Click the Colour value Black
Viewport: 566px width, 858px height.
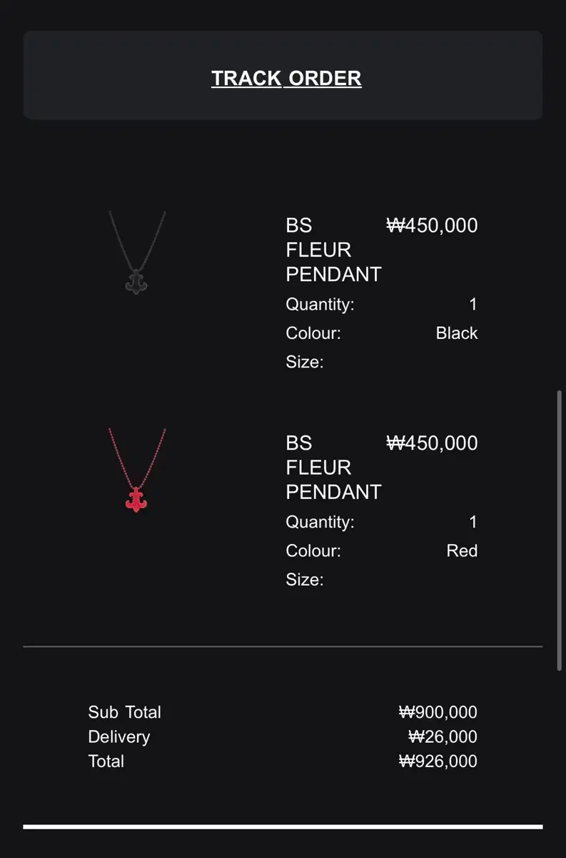[457, 333]
